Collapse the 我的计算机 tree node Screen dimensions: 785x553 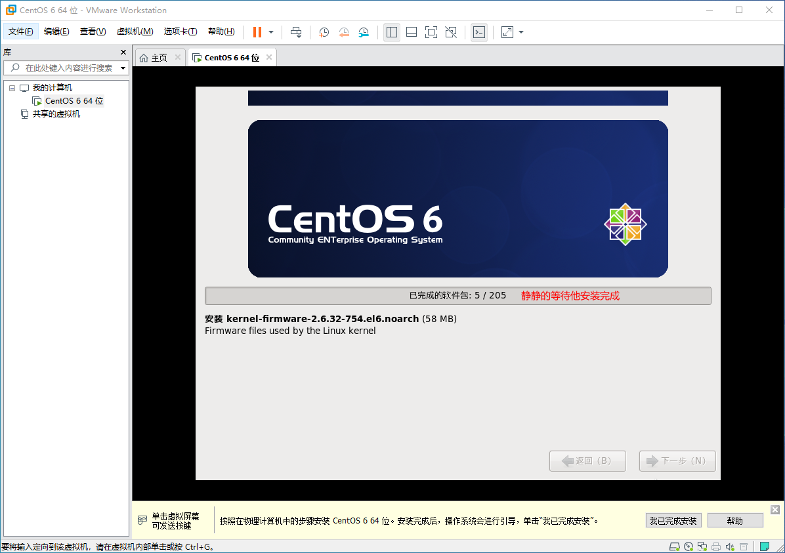point(12,88)
